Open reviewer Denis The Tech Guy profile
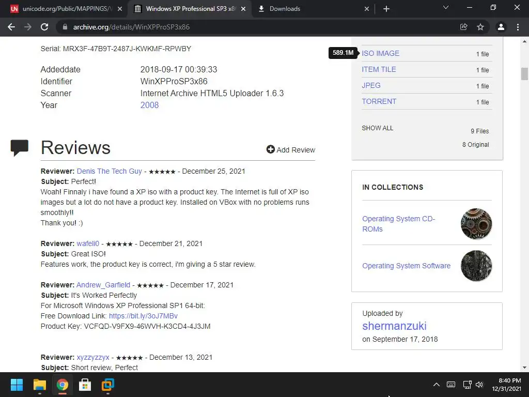 110,171
